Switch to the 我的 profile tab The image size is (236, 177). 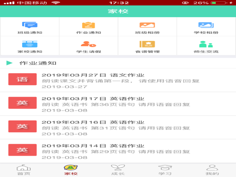pos(212,170)
